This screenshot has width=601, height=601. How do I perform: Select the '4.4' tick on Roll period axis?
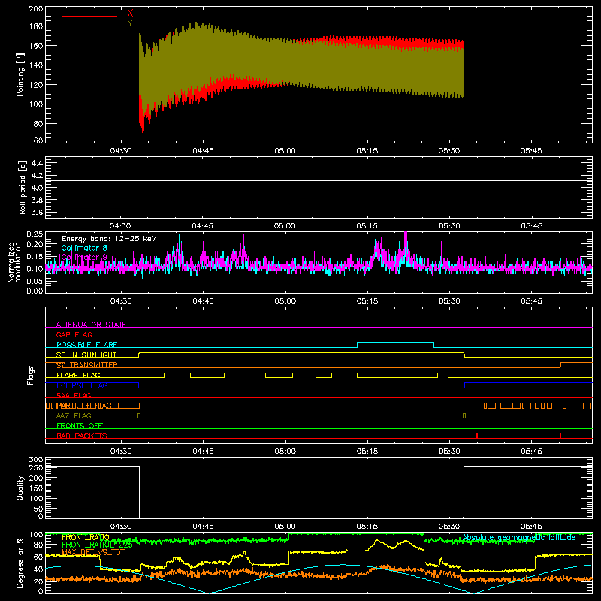(x=37, y=163)
